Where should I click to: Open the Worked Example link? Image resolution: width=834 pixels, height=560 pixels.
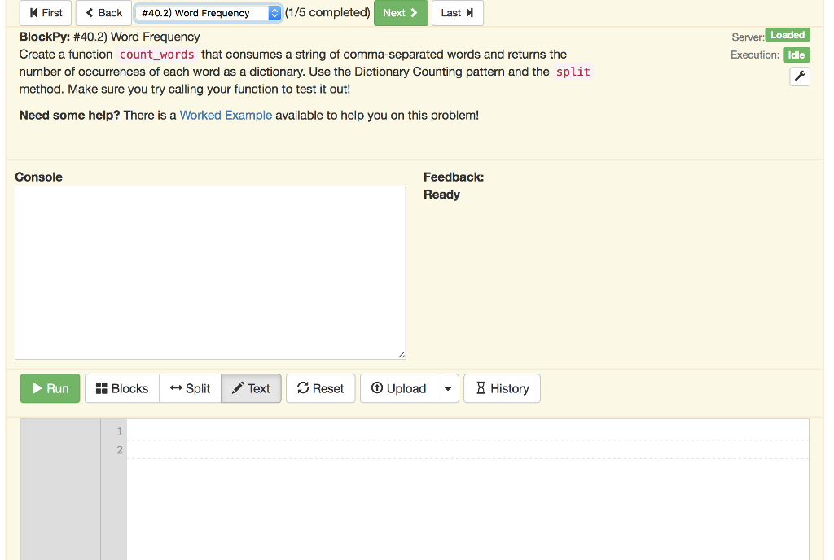click(x=226, y=115)
